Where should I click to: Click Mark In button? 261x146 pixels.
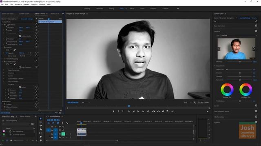(x=118, y=111)
